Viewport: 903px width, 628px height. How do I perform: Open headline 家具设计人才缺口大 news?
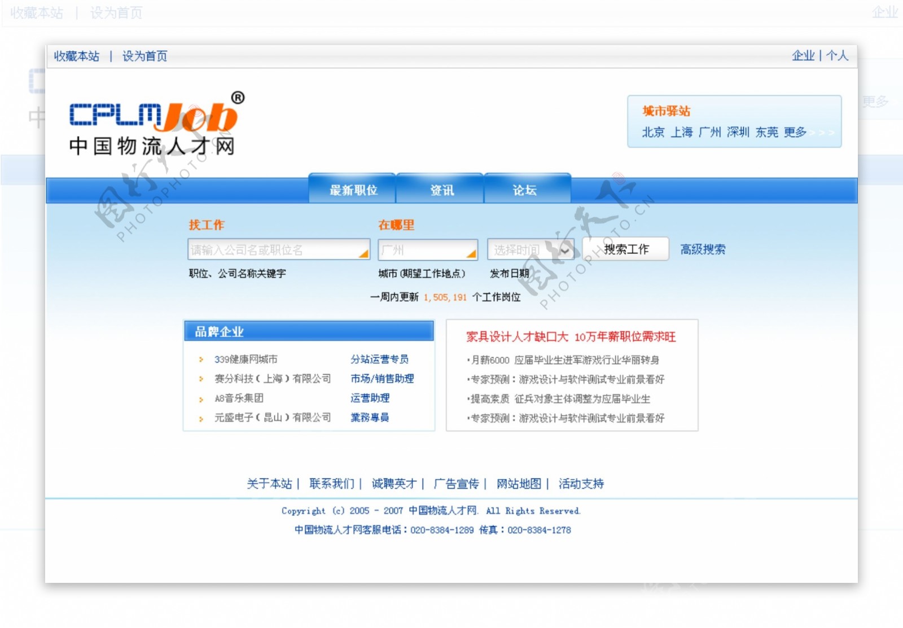point(571,337)
